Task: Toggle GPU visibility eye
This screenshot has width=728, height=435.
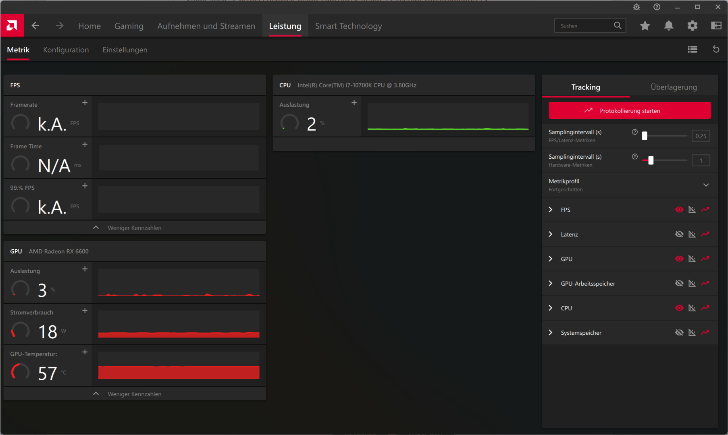Action: point(679,259)
